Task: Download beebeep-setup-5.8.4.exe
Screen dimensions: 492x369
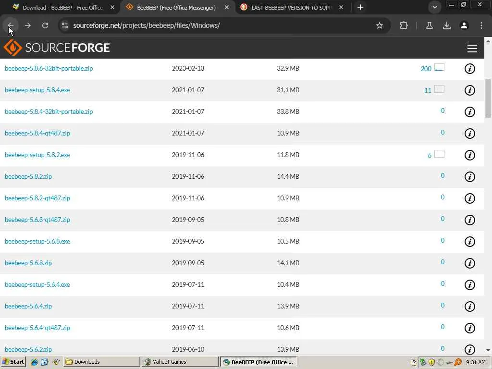Action: click(x=37, y=90)
